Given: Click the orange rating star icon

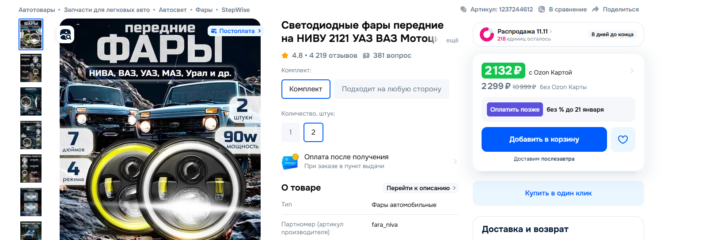Looking at the screenshot, I should click(x=285, y=56).
